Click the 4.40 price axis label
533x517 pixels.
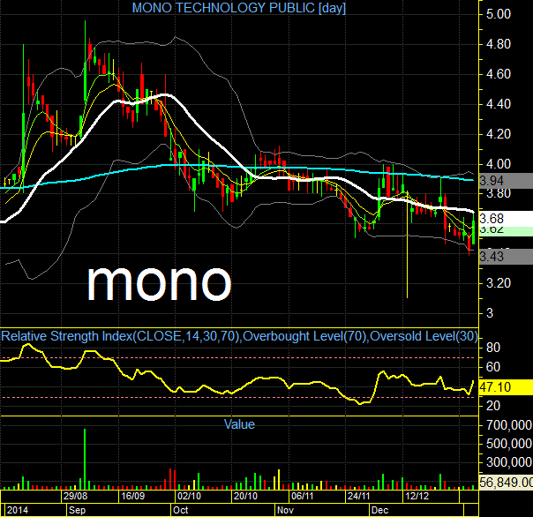click(x=499, y=104)
